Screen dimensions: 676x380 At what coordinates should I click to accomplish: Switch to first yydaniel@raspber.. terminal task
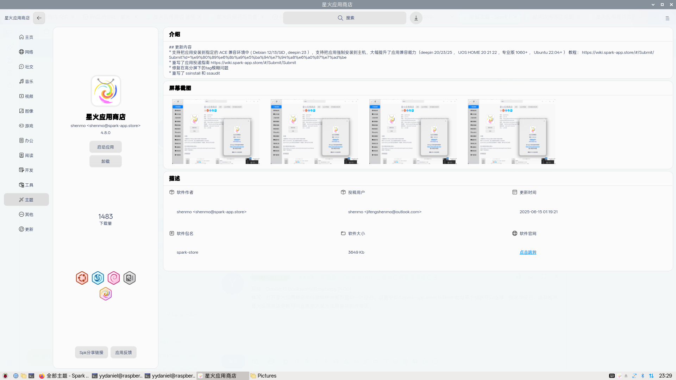pos(117,376)
